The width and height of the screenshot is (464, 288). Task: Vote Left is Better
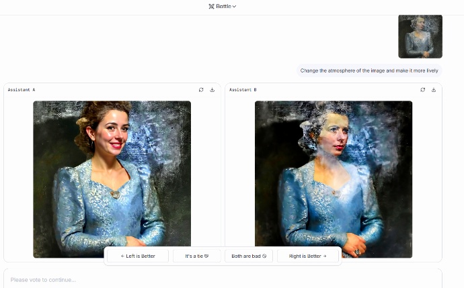pos(137,256)
